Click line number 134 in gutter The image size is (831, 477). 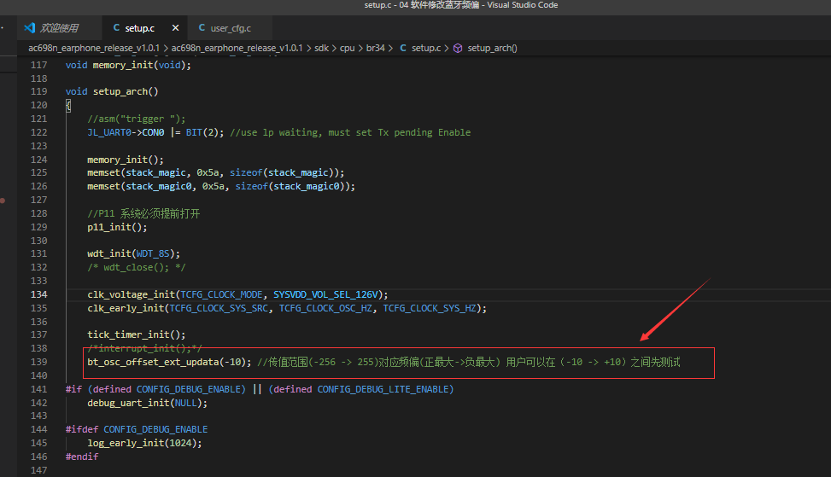[x=38, y=294]
